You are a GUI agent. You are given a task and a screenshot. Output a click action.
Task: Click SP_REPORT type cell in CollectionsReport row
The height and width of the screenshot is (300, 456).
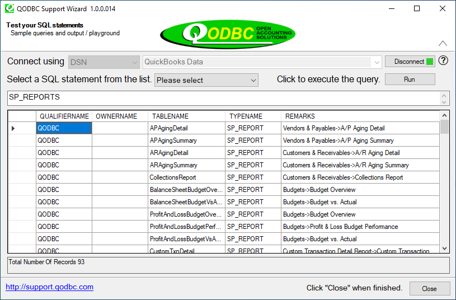[253, 177]
